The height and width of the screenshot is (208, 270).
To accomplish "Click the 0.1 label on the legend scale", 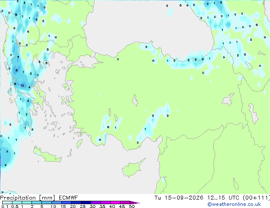I will (x=5, y=206).
